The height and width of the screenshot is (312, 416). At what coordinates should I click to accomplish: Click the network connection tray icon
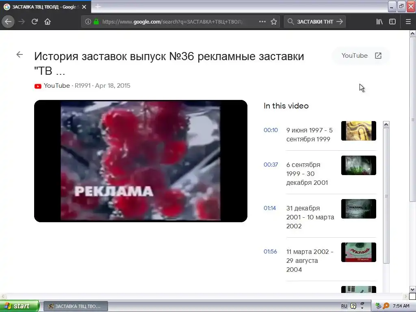point(379,306)
